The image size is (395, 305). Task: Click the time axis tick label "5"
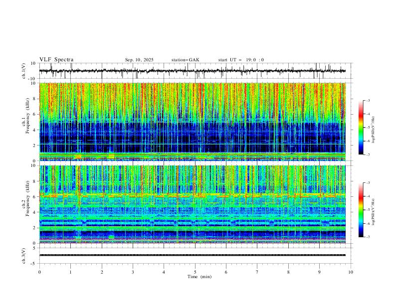coord(195,272)
